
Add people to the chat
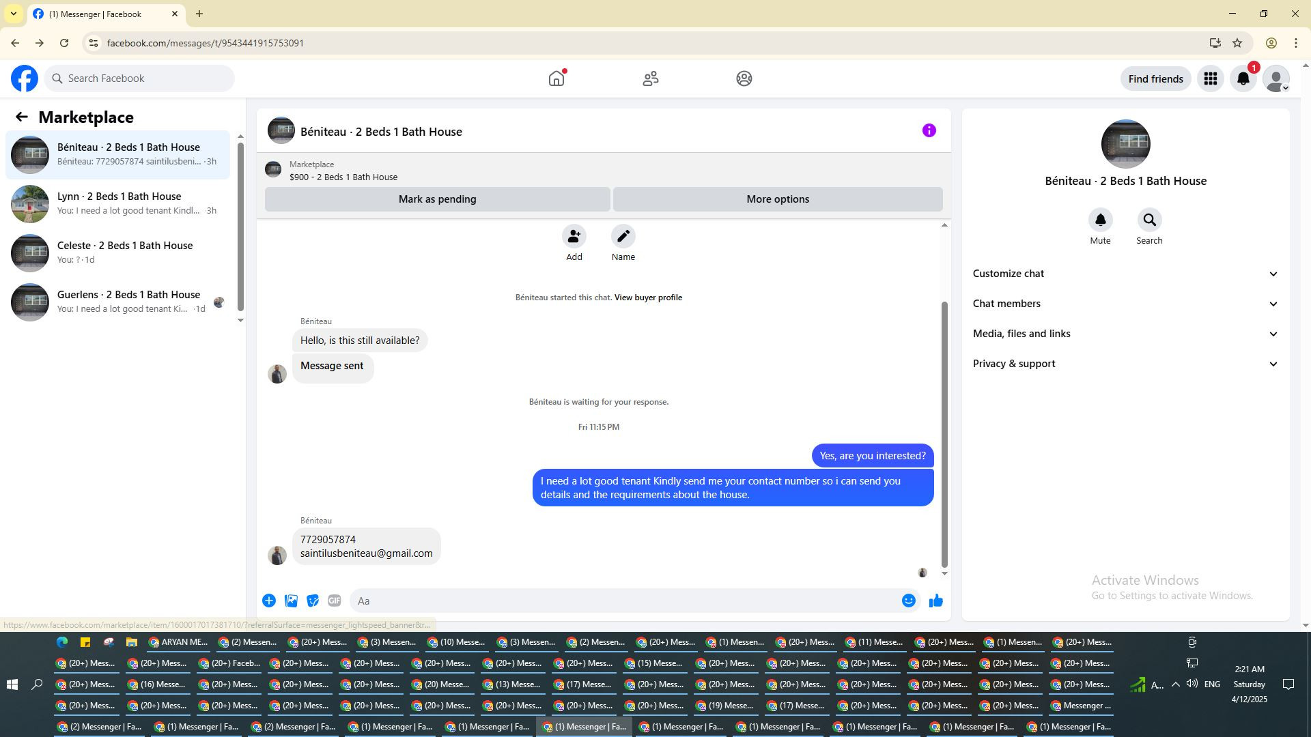pyautogui.click(x=574, y=236)
